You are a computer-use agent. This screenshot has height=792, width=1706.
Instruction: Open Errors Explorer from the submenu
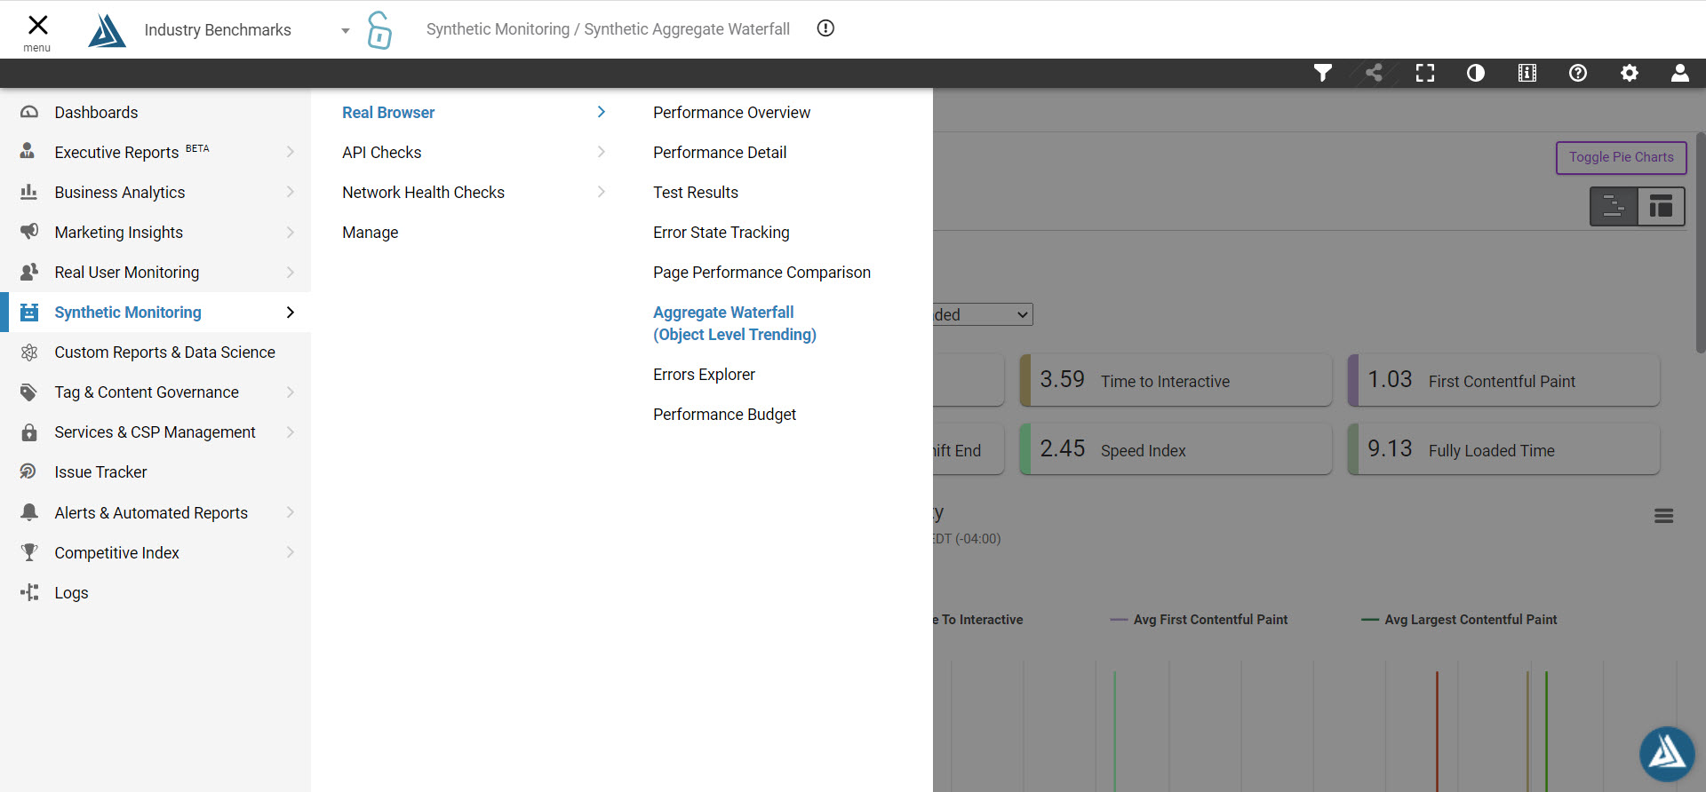(704, 375)
